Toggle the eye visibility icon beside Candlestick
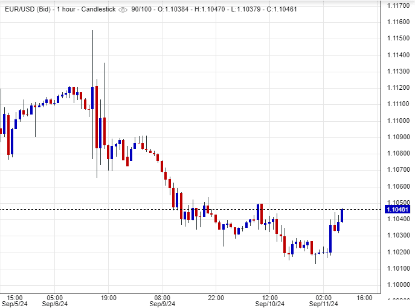Viewport: 415px width, 308px height. coord(123,9)
